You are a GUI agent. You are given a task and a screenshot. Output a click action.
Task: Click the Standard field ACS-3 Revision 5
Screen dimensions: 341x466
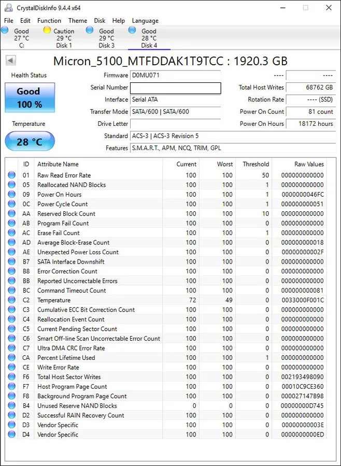[x=233, y=136]
